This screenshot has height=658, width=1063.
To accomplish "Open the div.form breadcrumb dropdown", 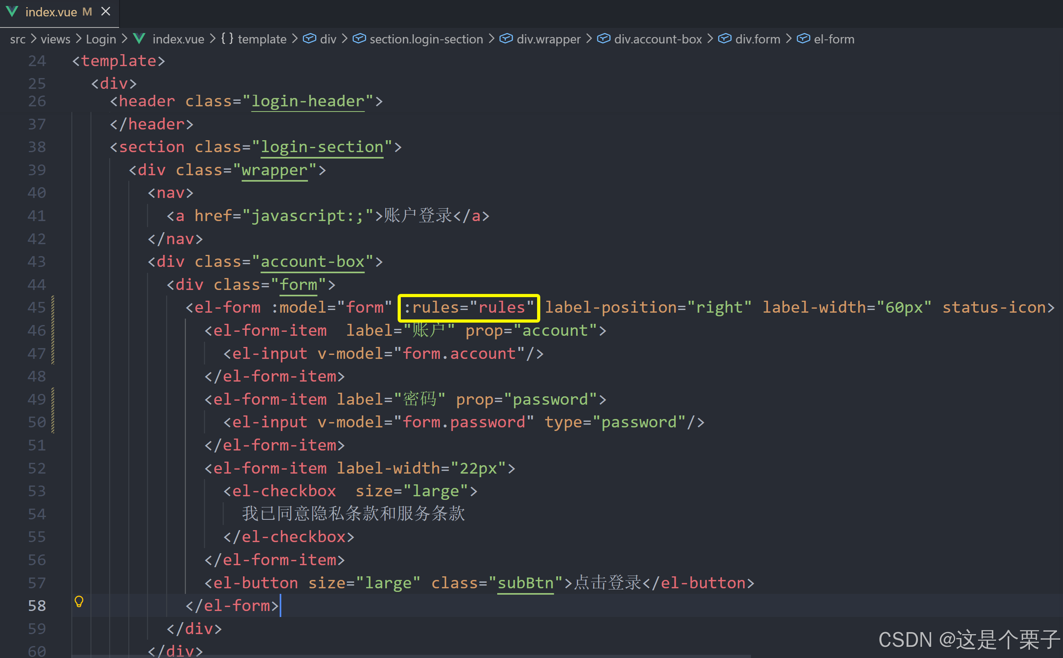I will tap(757, 39).
